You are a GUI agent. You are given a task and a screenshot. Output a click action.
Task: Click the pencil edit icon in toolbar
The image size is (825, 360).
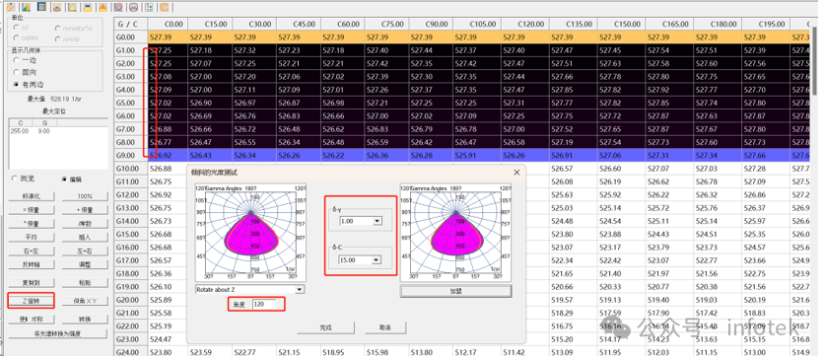[x=12, y=7]
